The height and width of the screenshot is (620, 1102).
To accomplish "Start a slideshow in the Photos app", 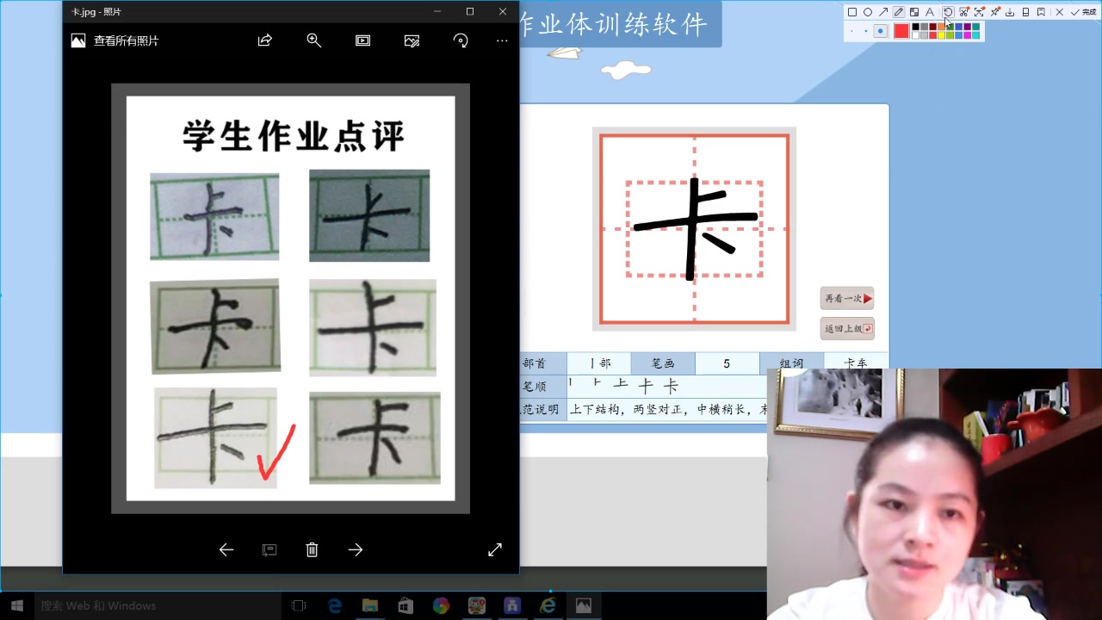I will [362, 40].
